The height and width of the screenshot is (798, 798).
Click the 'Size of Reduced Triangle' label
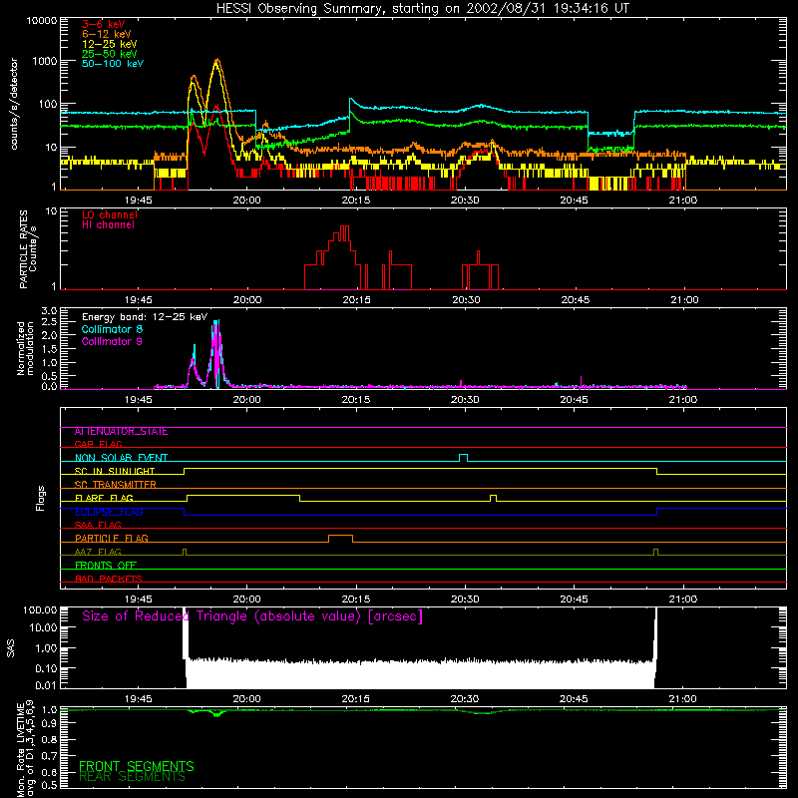click(x=252, y=616)
